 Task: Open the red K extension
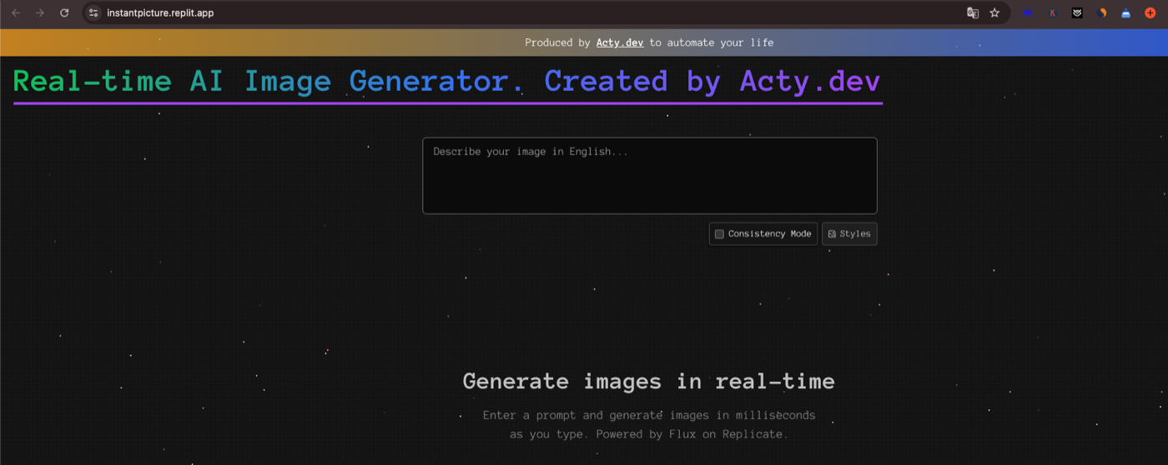[1053, 12]
